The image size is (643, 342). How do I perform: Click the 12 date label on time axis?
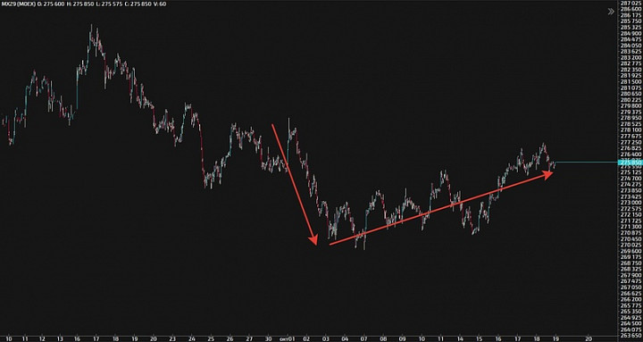point(42,338)
